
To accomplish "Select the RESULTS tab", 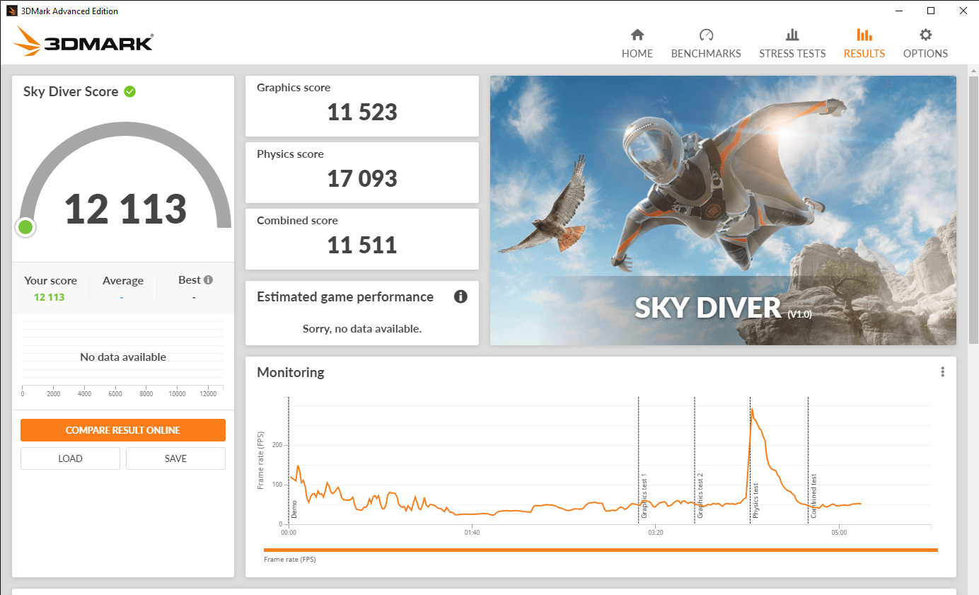I will [x=864, y=44].
